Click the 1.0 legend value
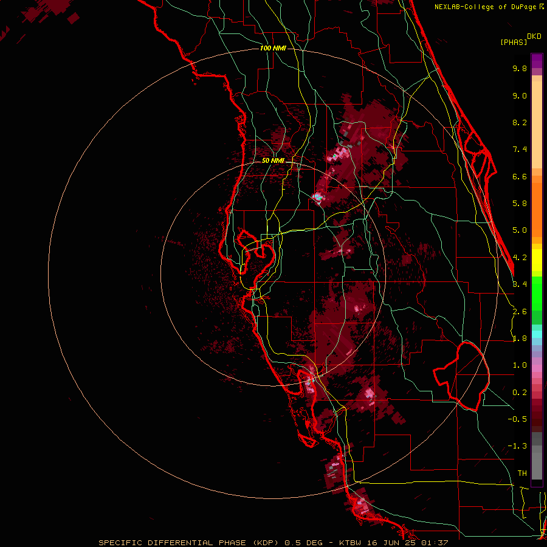 520,365
